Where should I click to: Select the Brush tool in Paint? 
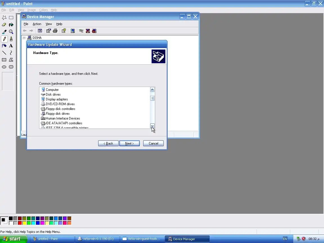pos(11,39)
